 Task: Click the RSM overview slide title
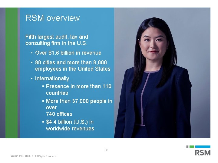pyautogui.click(x=53, y=18)
